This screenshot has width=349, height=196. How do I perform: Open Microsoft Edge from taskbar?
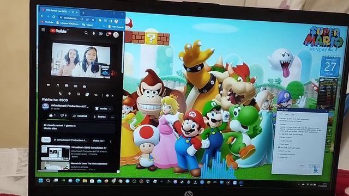77,181
